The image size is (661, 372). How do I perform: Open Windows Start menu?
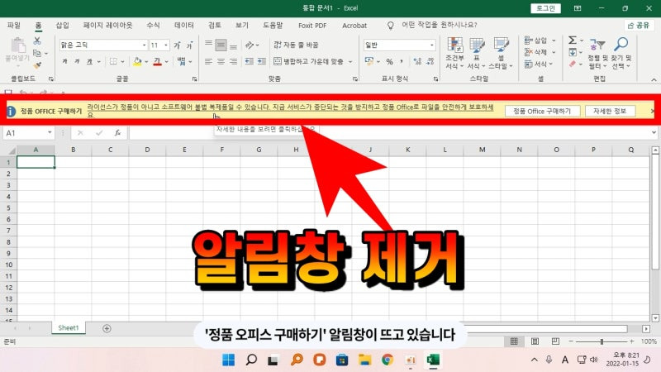tap(229, 360)
